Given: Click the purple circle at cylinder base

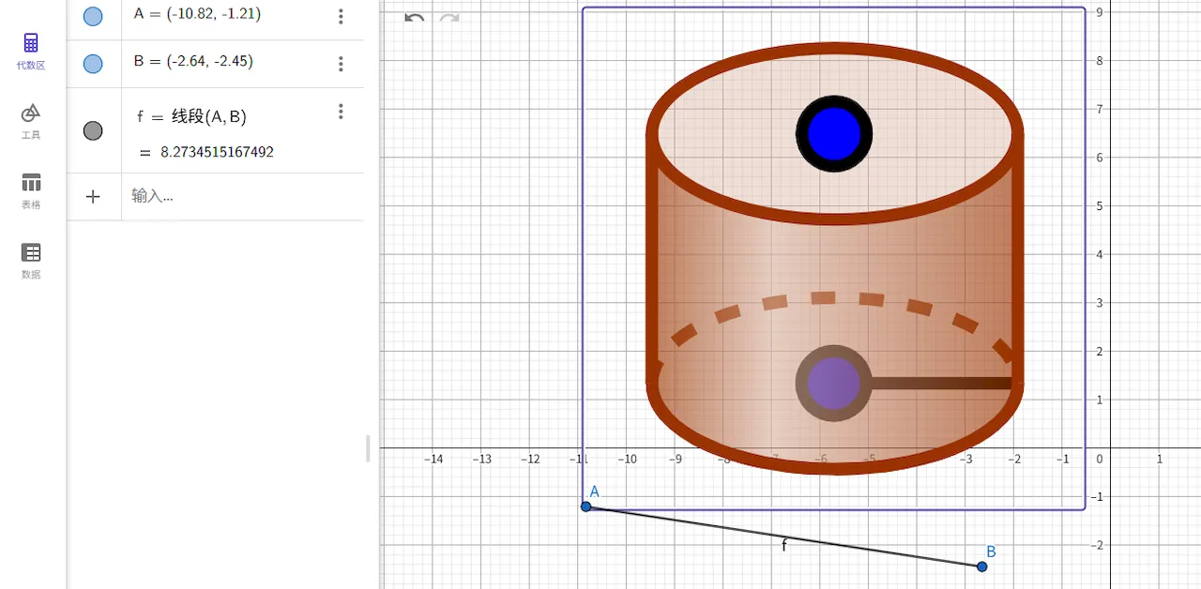Looking at the screenshot, I should pos(833,384).
